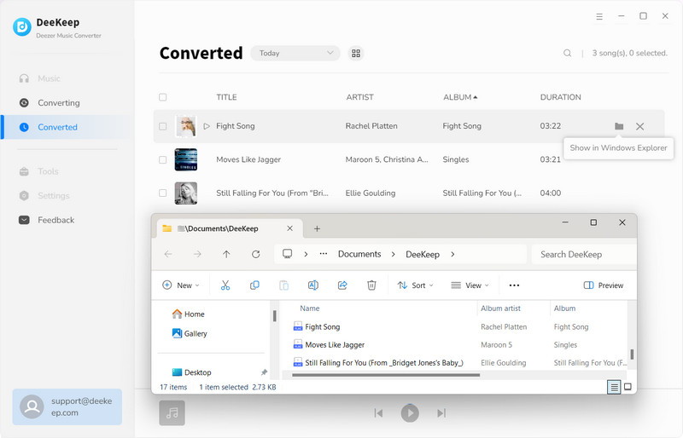Select Home in Explorer navigation pane

tap(188, 314)
